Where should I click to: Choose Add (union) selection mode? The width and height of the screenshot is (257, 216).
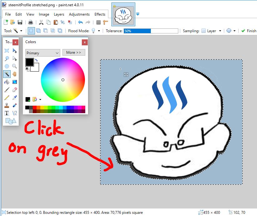[x=38, y=31]
